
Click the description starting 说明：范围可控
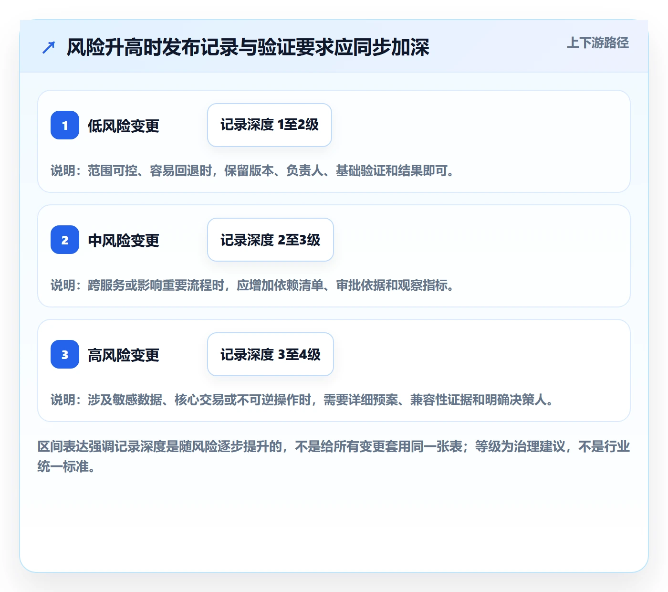tap(252, 170)
